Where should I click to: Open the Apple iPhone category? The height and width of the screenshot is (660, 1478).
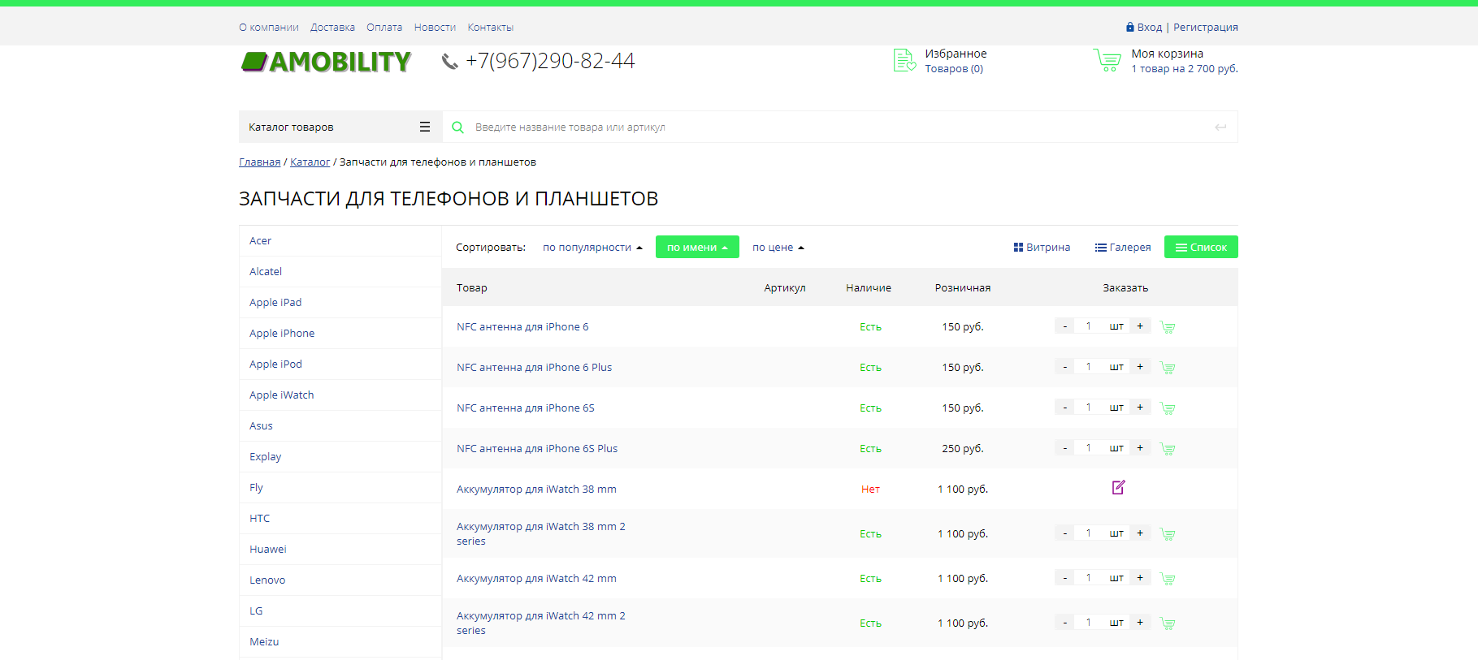pos(340,334)
